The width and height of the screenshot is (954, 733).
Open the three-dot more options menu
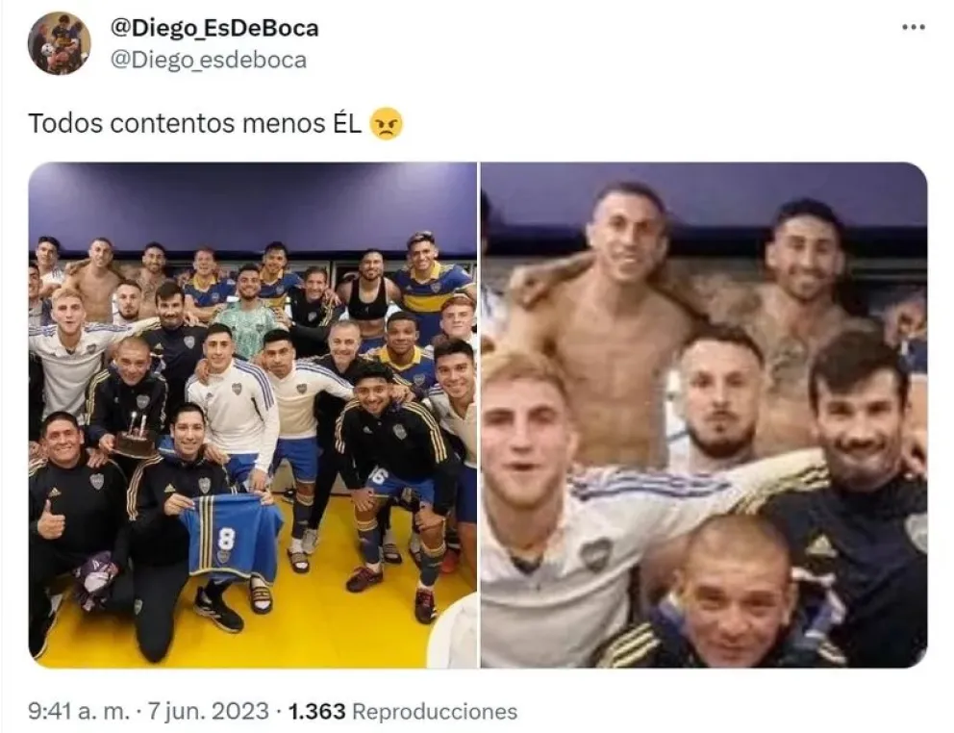[914, 27]
